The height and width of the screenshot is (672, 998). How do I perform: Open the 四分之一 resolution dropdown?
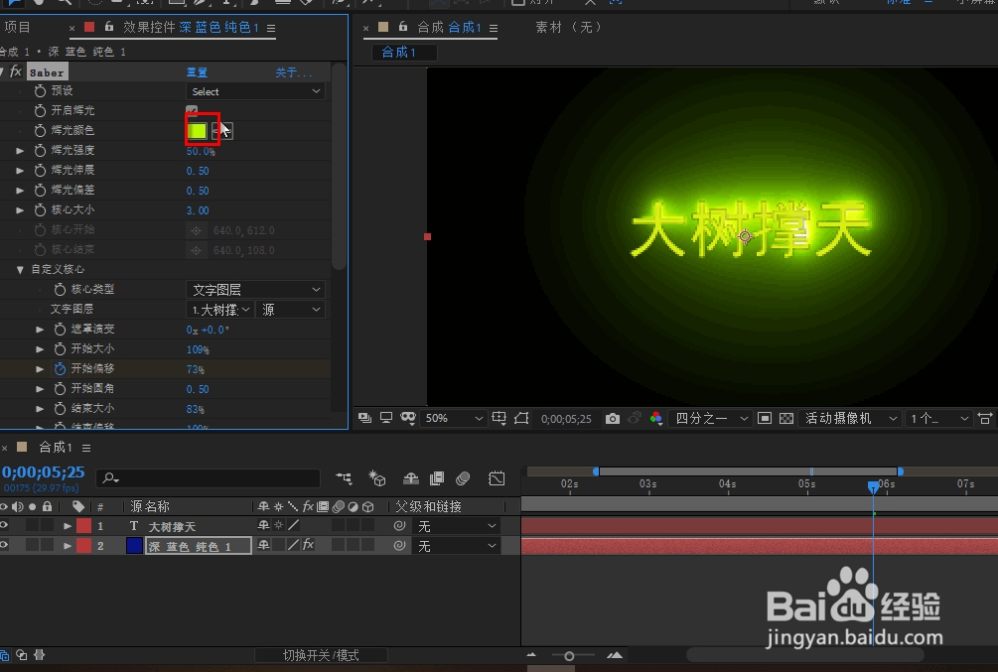(710, 418)
